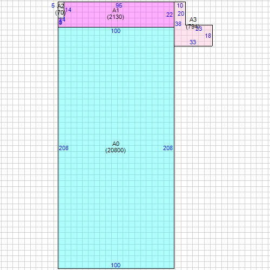
Task: Click the 100 dimension below the A1 region
Action: click(x=116, y=31)
